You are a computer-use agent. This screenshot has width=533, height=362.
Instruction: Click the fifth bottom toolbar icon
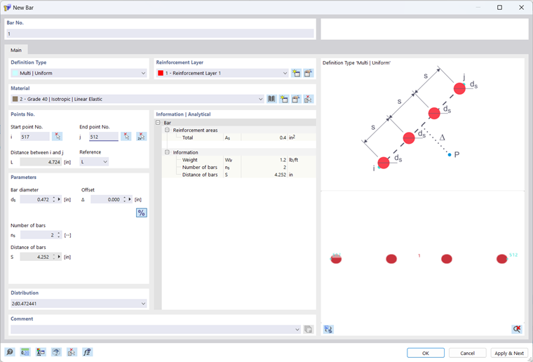click(x=72, y=352)
